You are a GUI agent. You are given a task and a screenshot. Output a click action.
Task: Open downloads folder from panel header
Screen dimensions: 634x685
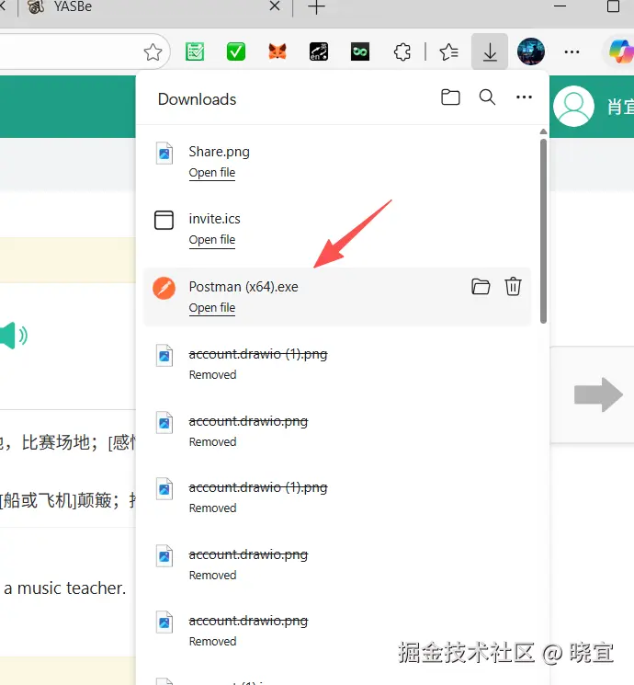point(450,97)
